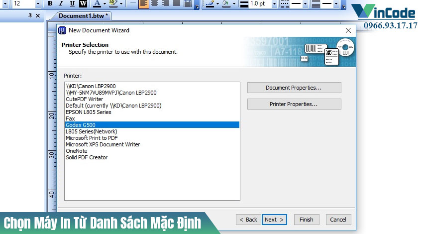Open Printer Properties
Screen dimensions: 423x234
click(294, 104)
